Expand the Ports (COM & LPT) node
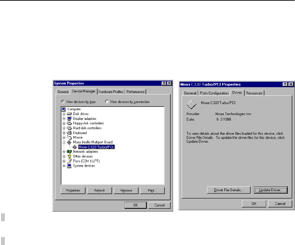Viewport: 295px width, 245px height. (64, 161)
